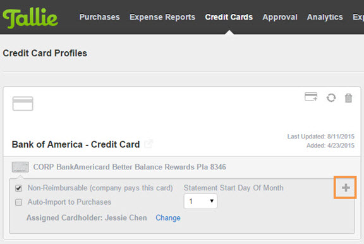Screen dimensions: 364x244
Task: Open external link icon beside Bank of America
Action: pyautogui.click(x=149, y=144)
